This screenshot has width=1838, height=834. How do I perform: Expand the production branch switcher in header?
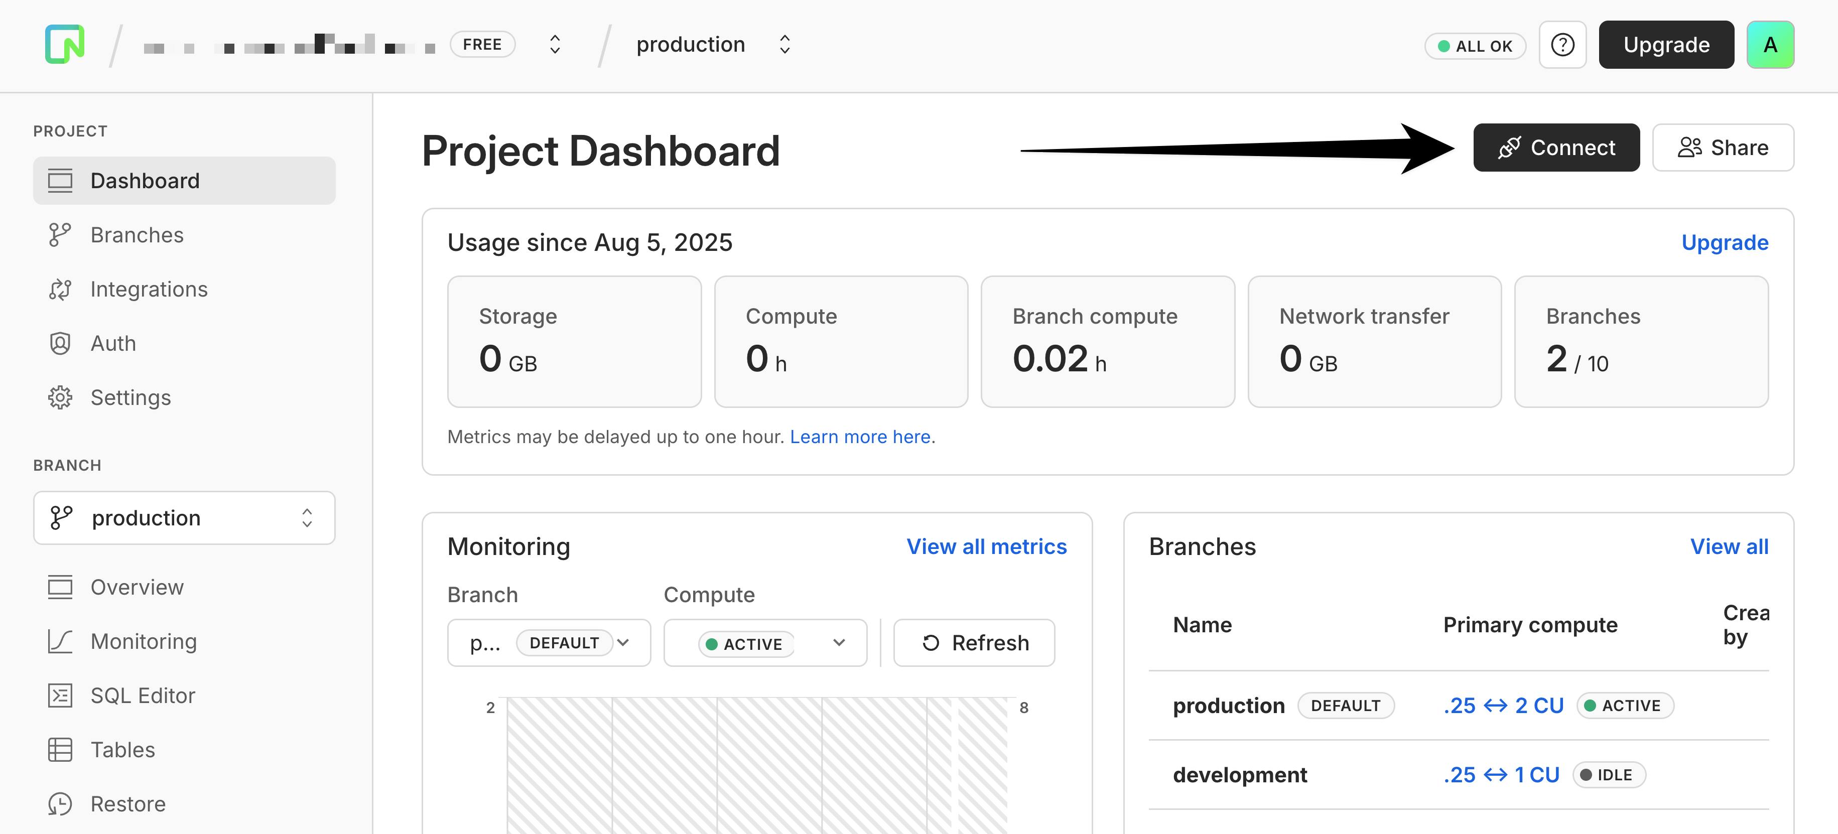(x=784, y=44)
